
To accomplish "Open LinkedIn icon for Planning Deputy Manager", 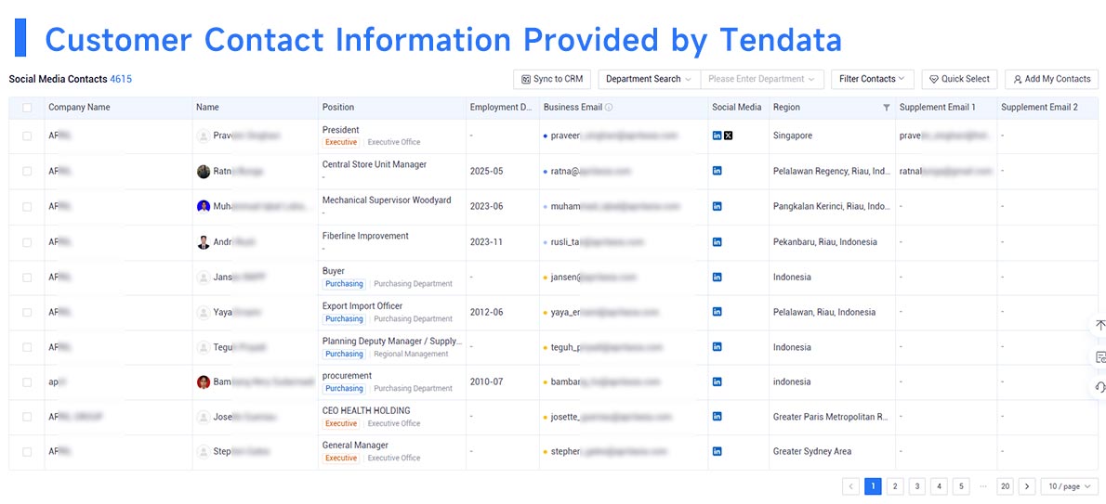I will (718, 347).
